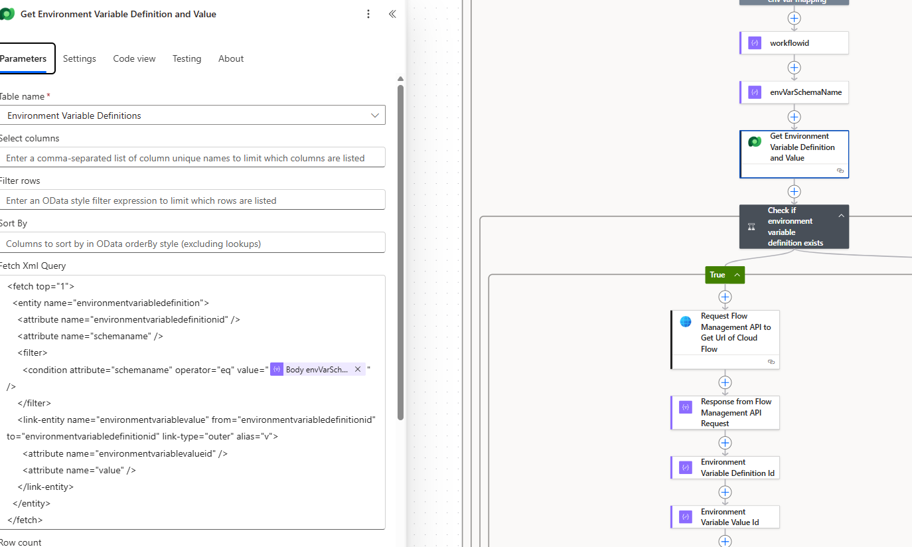Remove the Body envVarSchemaName token from the query
This screenshot has width=912, height=547.
coord(357,369)
